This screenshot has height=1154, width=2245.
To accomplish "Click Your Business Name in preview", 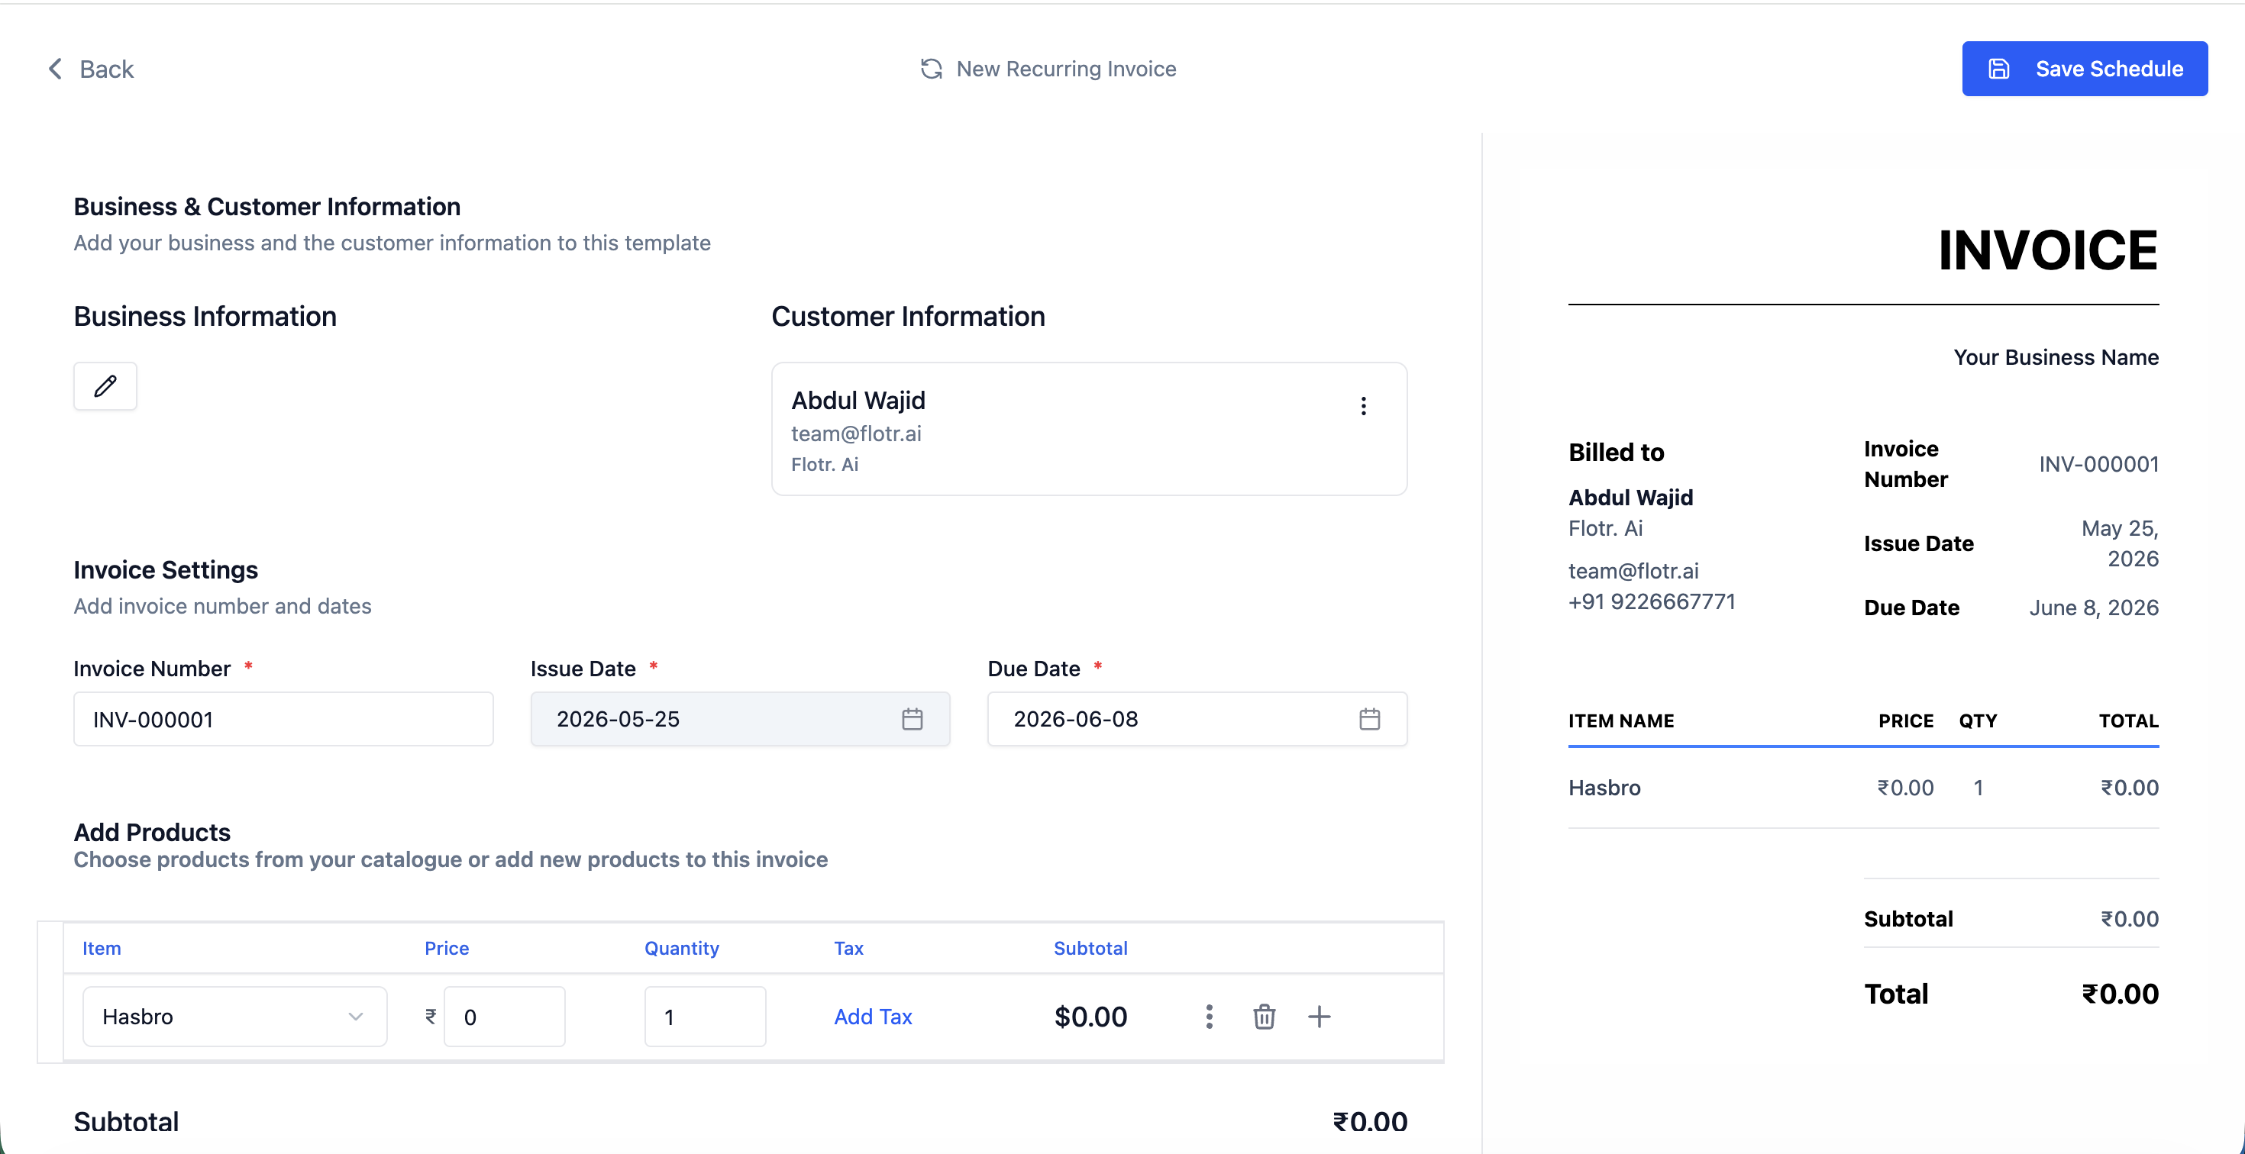I will [x=2056, y=357].
